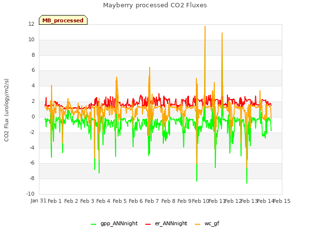The image size is (311, 233).
Task: Click the Feb 1 x-axis label
Action: (54, 201)
